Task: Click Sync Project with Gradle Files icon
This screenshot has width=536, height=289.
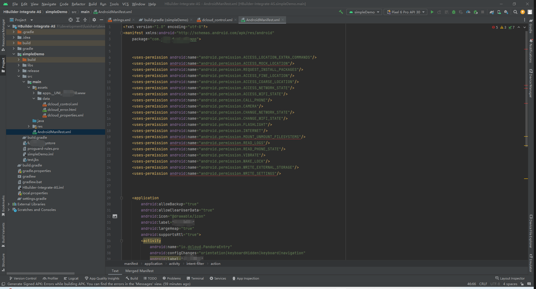Action: pos(492,12)
